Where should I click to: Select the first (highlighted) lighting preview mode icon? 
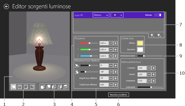[x=14, y=87]
